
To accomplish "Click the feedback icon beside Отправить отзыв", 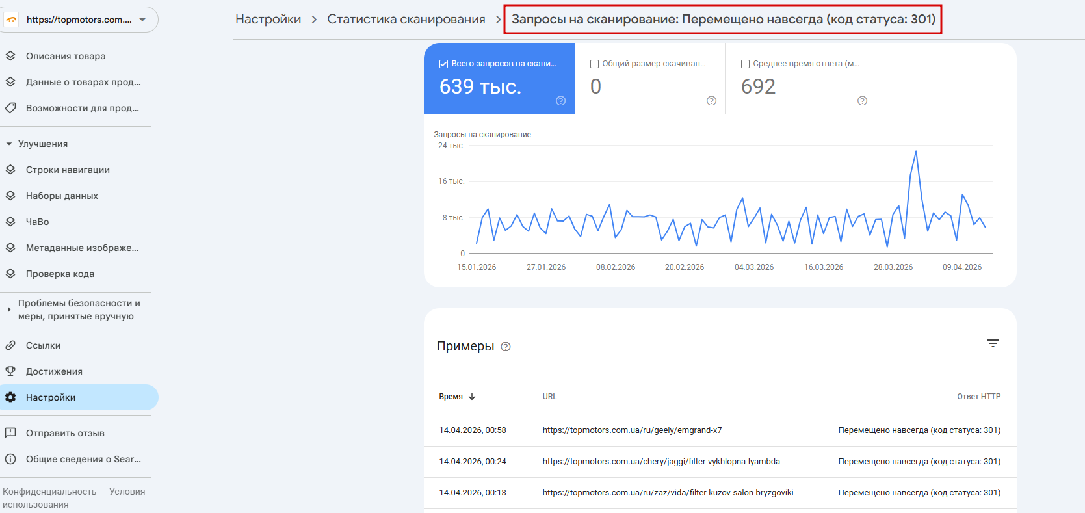I will coord(10,433).
